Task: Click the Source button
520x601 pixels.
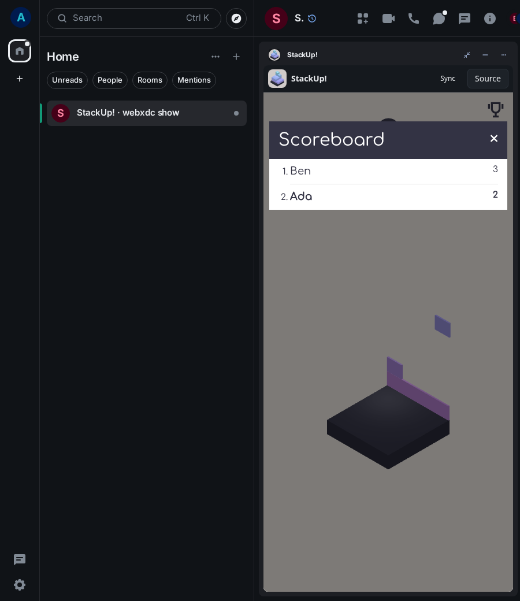Action: [488, 79]
